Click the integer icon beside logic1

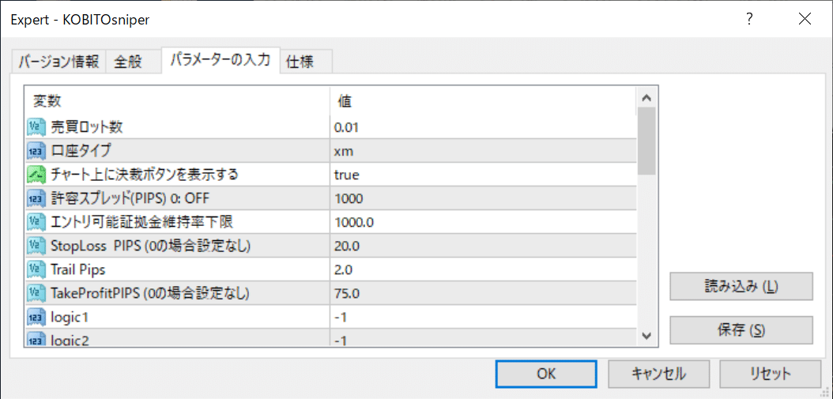(x=36, y=317)
